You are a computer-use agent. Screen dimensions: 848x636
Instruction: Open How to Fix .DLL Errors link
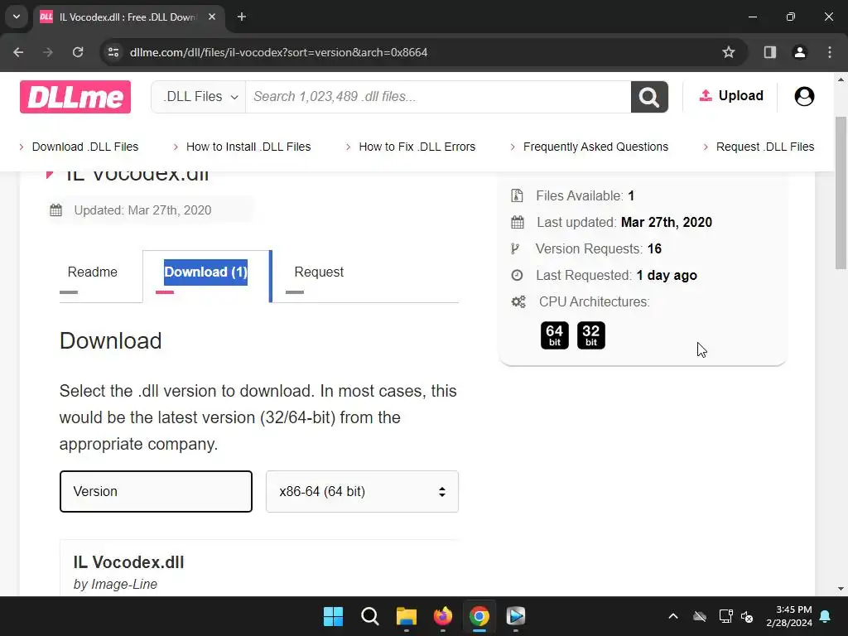click(x=417, y=147)
